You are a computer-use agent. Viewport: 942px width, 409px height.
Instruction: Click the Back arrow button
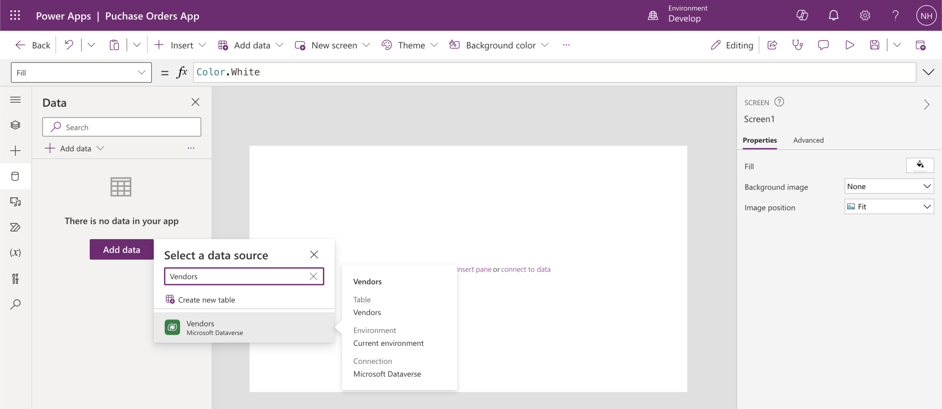[33, 45]
